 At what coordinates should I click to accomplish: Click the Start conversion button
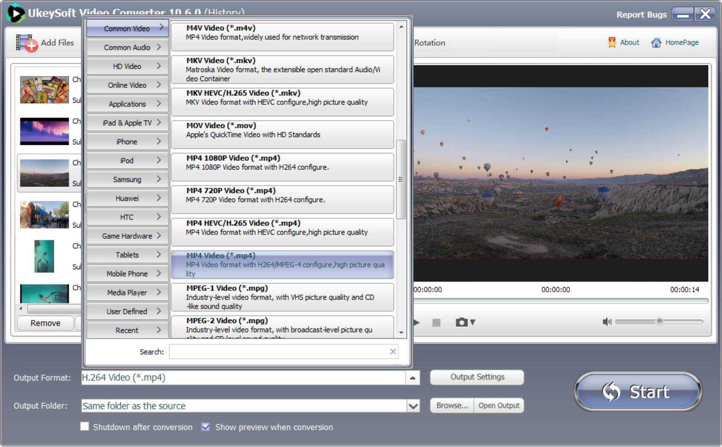pyautogui.click(x=638, y=392)
